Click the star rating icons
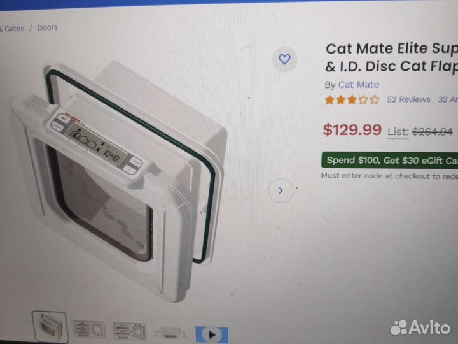Image resolution: width=458 pixels, height=344 pixels. point(352,100)
